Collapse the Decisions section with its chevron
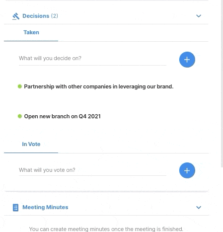This screenshot has width=223, height=232. [x=199, y=16]
